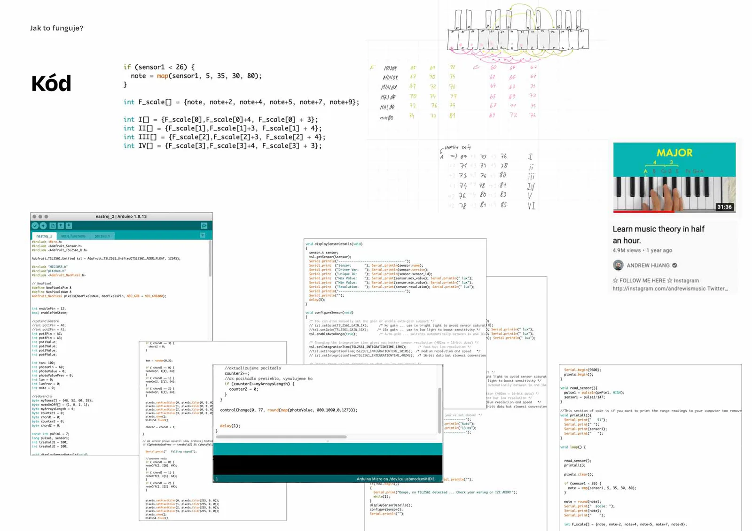Click the 'Learn music theory in half an hour.' title
This screenshot has width=752, height=531.
click(x=658, y=235)
